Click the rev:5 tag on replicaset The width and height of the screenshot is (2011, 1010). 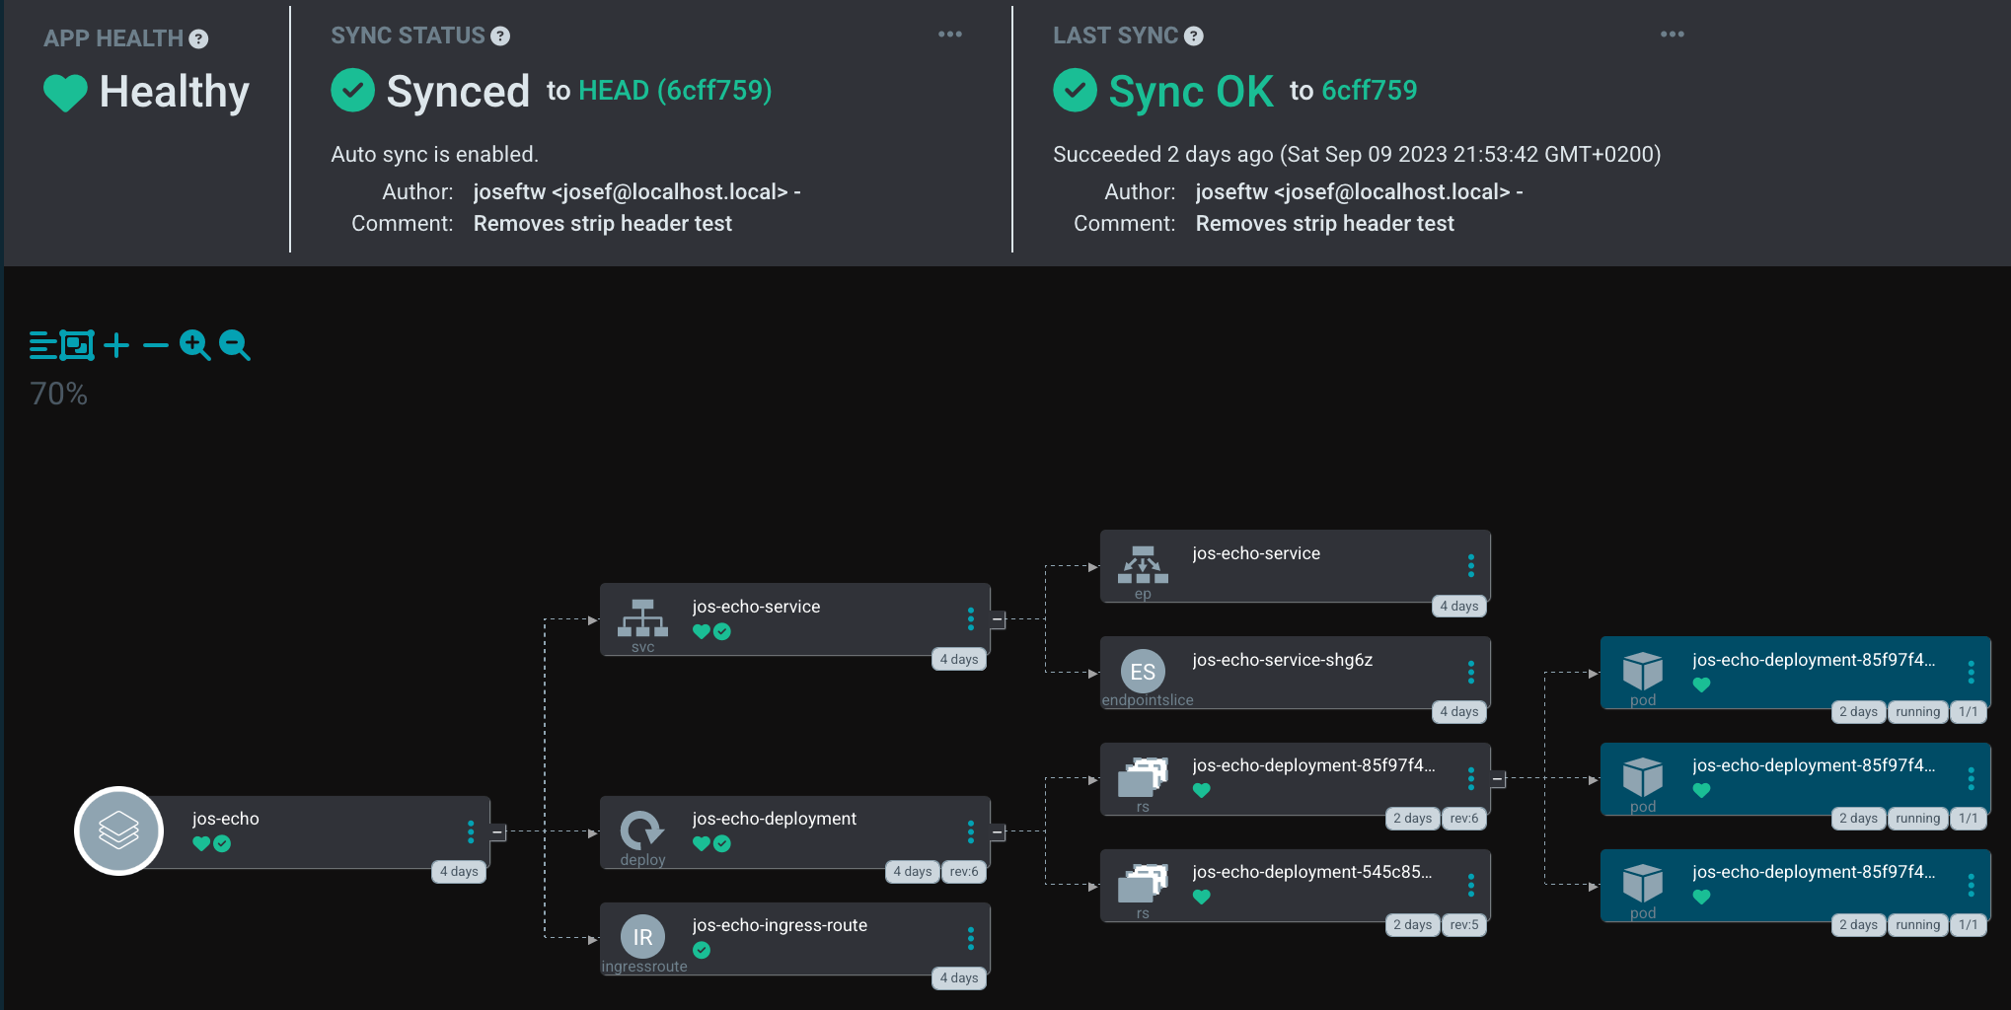(x=1464, y=924)
